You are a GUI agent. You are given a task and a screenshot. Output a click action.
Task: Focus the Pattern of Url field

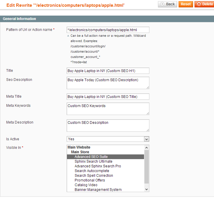pyautogui.click(x=108, y=30)
